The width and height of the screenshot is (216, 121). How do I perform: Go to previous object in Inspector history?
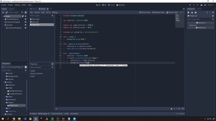point(207,12)
